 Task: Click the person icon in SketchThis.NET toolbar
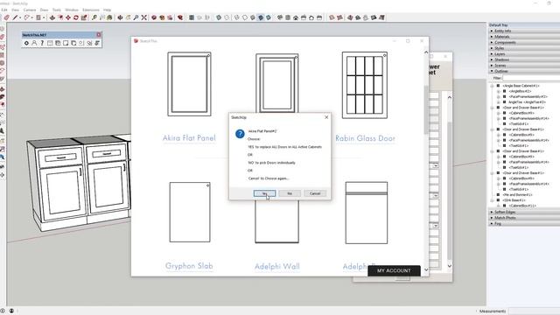[x=34, y=43]
